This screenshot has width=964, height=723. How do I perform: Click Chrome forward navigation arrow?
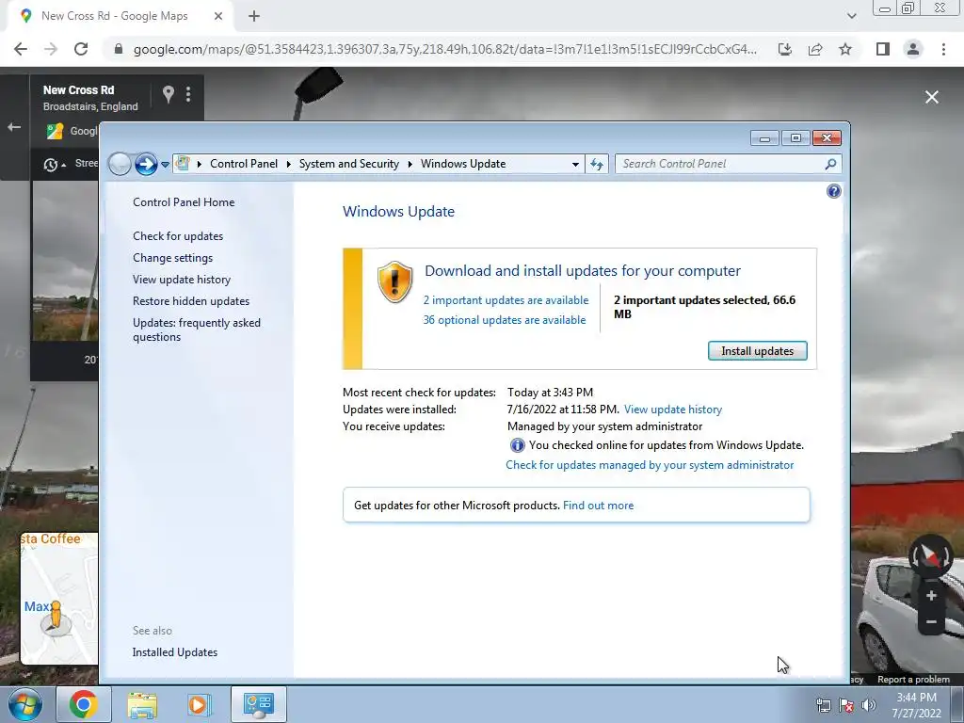pos(51,49)
